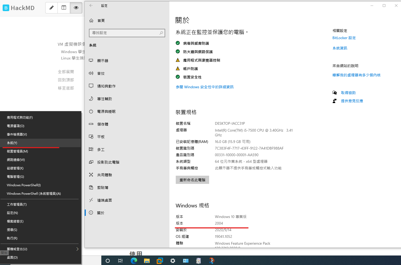Click the Windows 學生 outline entry
401x265 pixels.
coord(73,52)
